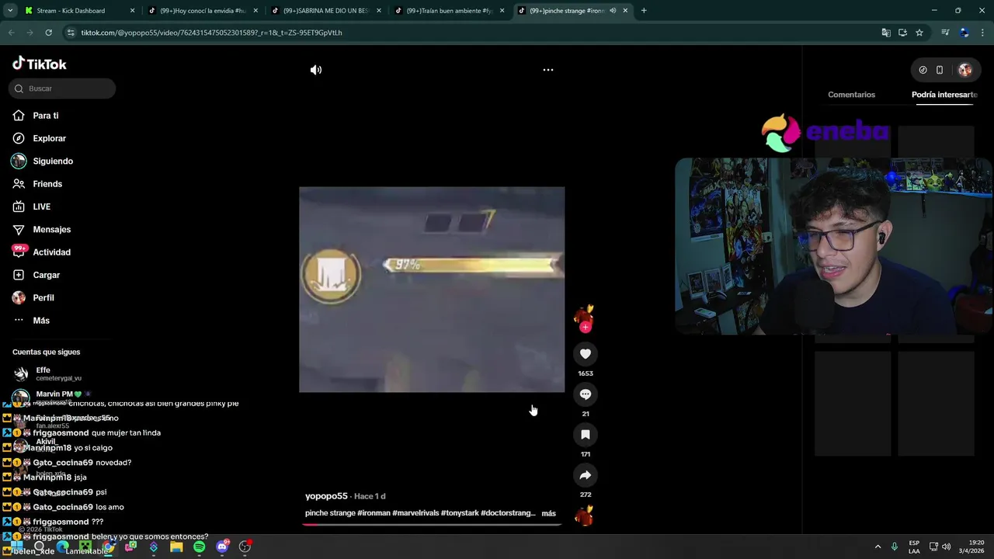Share the video using the arrow icon
994x559 pixels.
tap(586, 475)
